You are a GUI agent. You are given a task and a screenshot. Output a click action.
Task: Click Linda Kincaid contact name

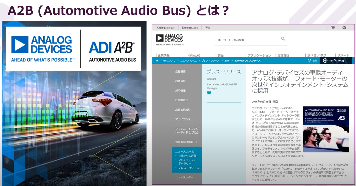[215, 84]
